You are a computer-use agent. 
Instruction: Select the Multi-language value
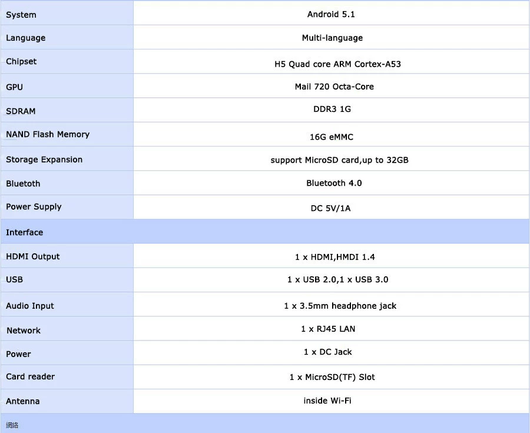[332, 38]
